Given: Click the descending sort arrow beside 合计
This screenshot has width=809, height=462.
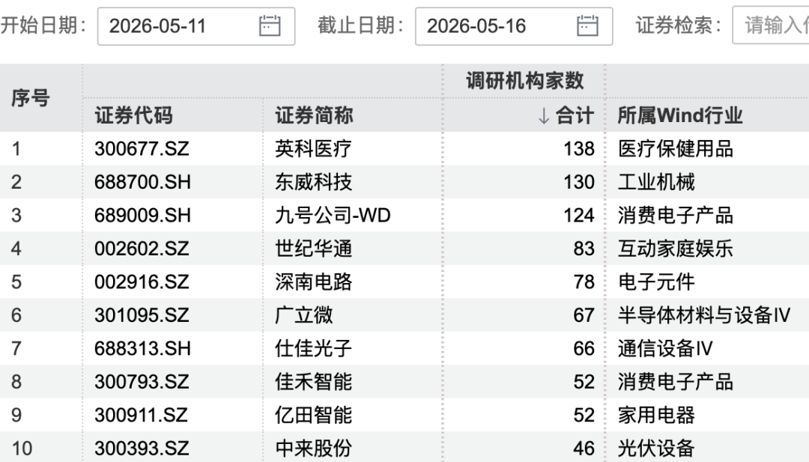Looking at the screenshot, I should point(544,115).
